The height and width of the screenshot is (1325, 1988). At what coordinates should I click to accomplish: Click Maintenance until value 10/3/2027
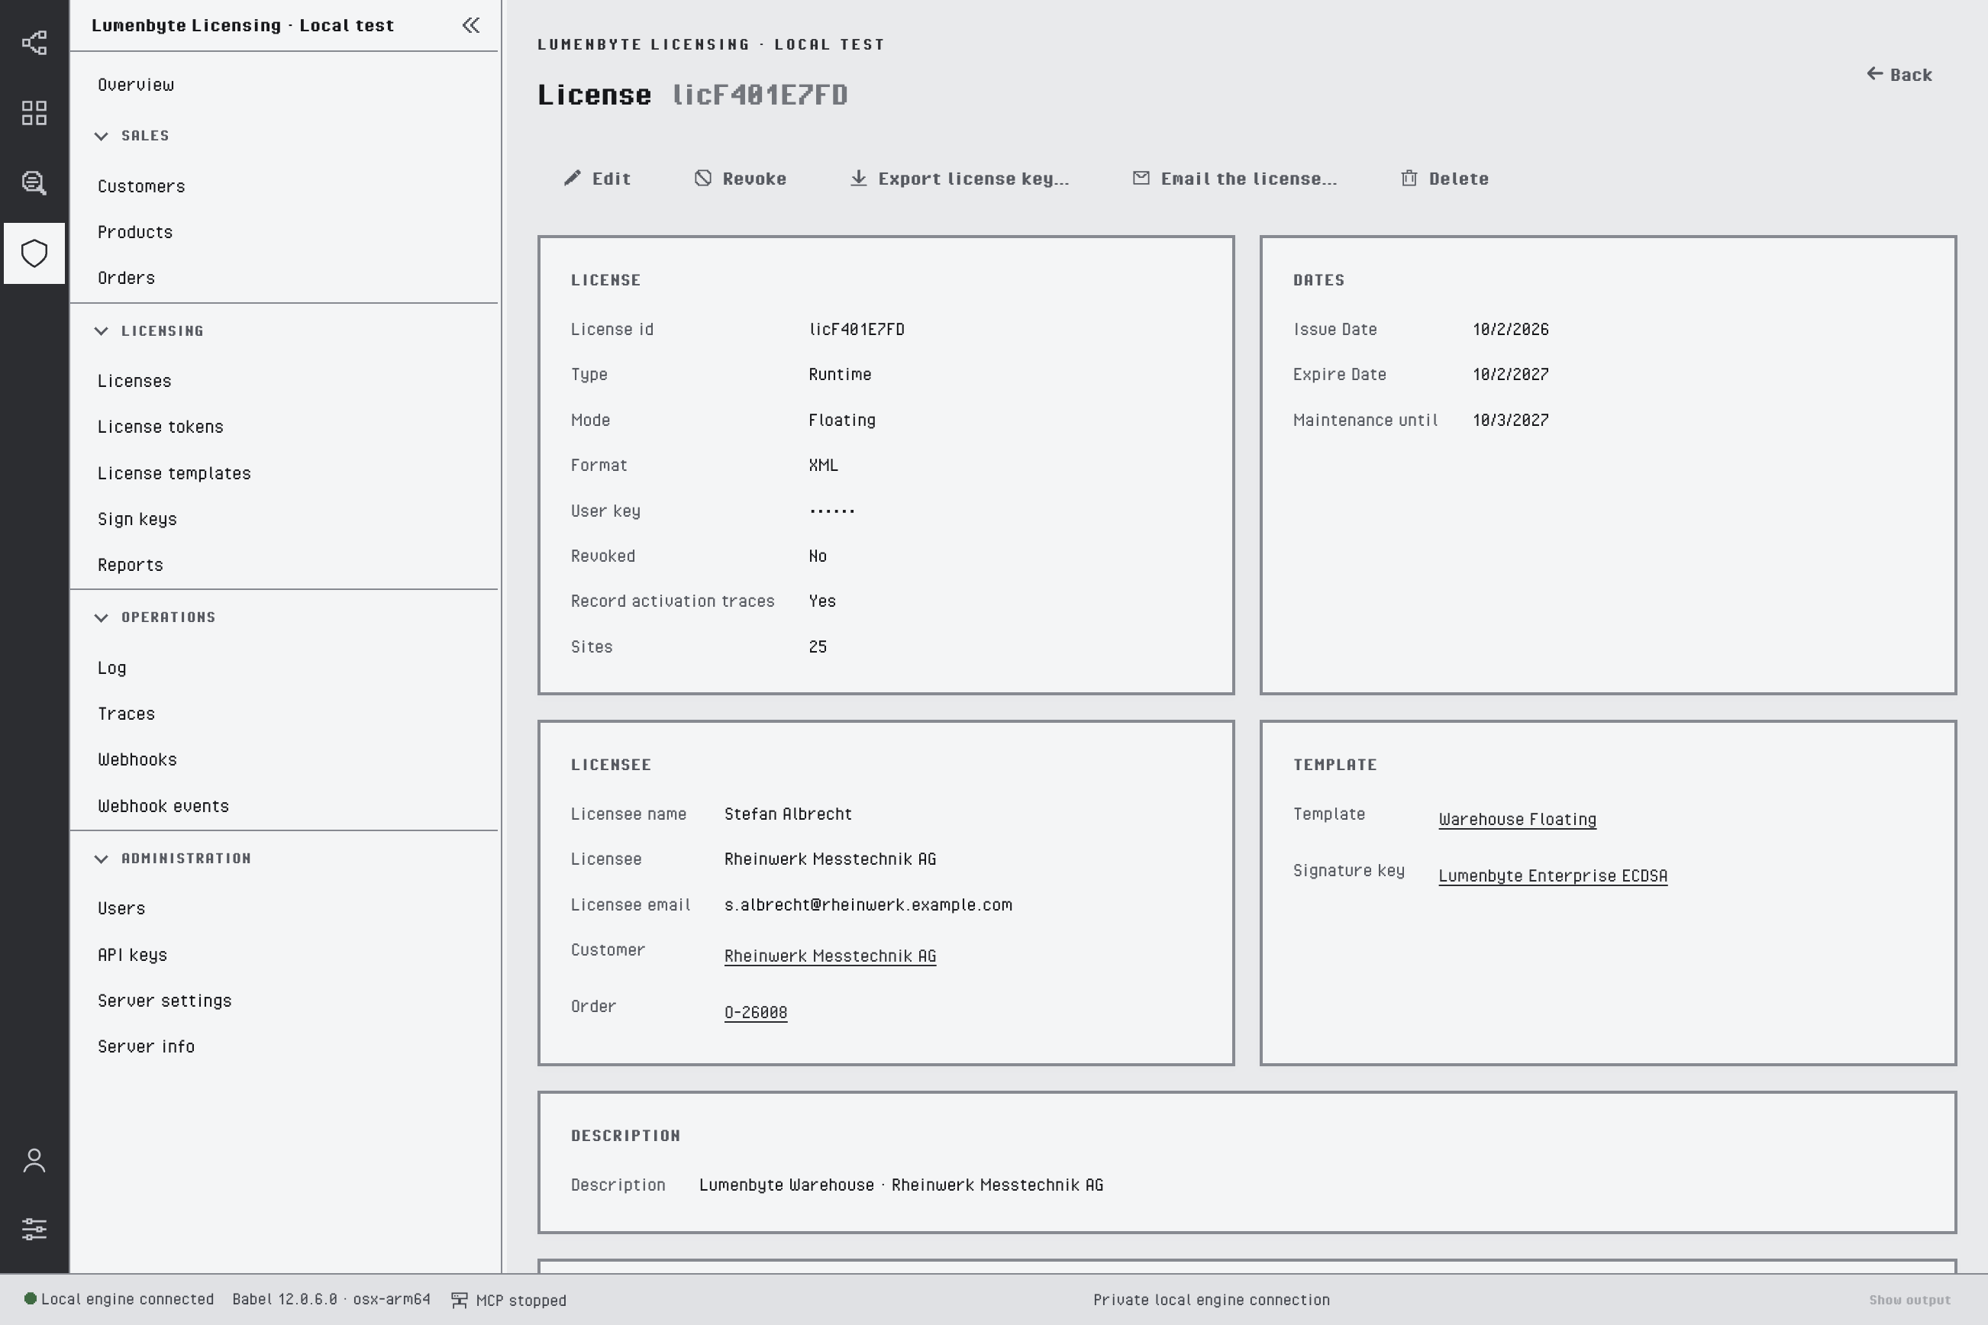pyautogui.click(x=1510, y=420)
